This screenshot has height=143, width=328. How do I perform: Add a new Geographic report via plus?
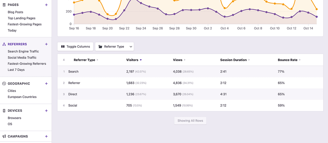[x=46, y=84]
